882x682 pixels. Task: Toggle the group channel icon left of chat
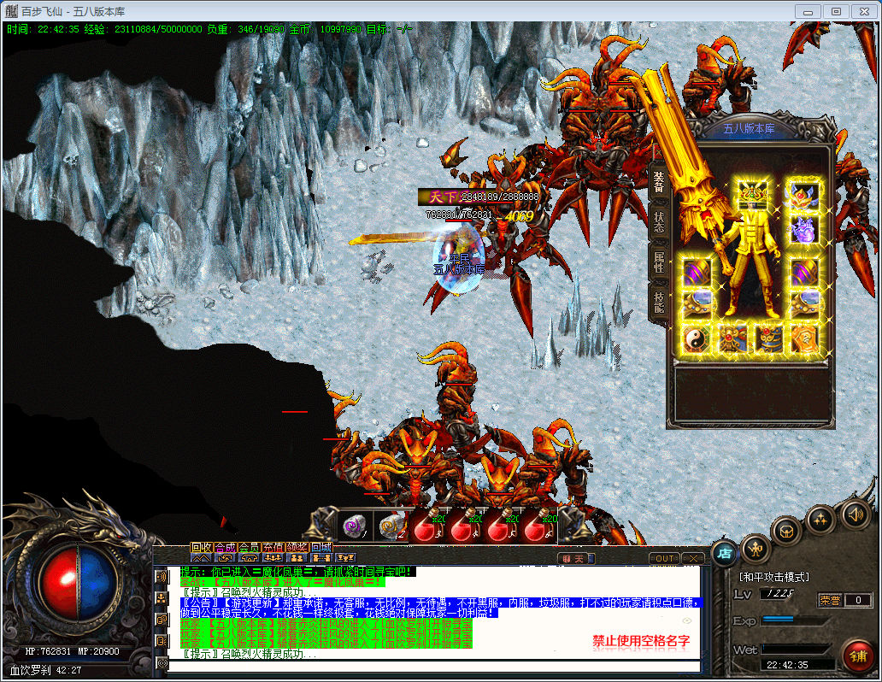point(162,598)
